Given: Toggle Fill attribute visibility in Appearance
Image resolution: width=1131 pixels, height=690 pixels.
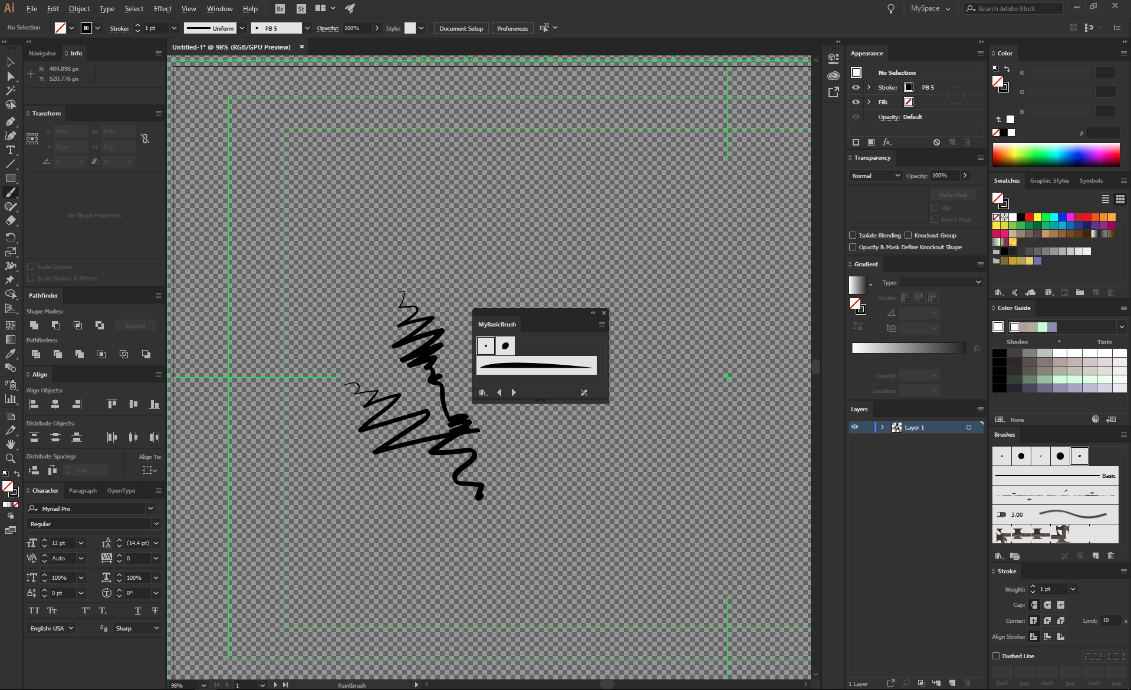Looking at the screenshot, I should pyautogui.click(x=856, y=102).
